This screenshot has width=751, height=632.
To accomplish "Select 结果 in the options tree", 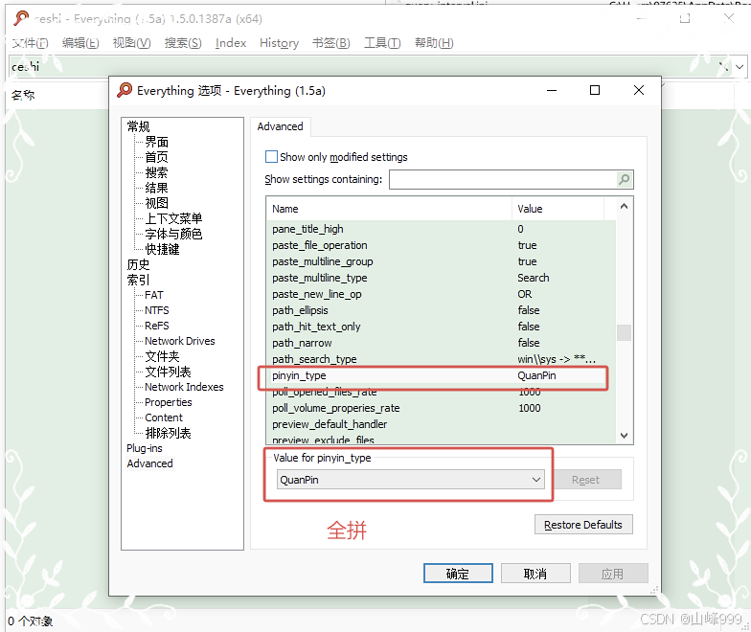I will click(x=157, y=188).
